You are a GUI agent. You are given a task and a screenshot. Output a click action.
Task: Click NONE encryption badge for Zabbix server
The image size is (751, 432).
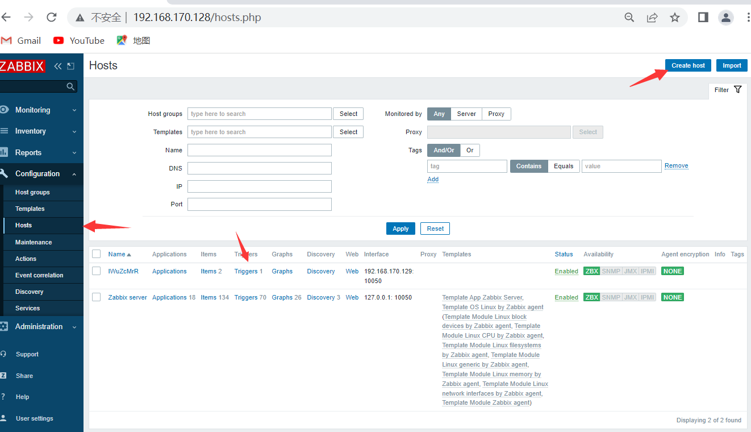click(673, 297)
